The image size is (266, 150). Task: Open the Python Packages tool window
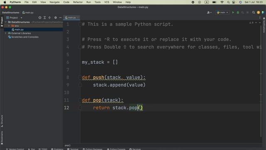click(x=92, y=149)
